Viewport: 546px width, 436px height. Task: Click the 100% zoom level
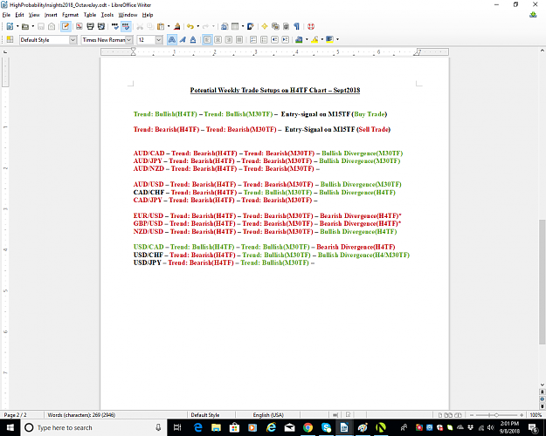(x=536, y=415)
